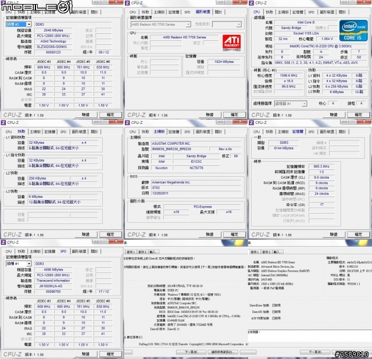Close the Cache (快取) CPU-Z window

pos(116,122)
